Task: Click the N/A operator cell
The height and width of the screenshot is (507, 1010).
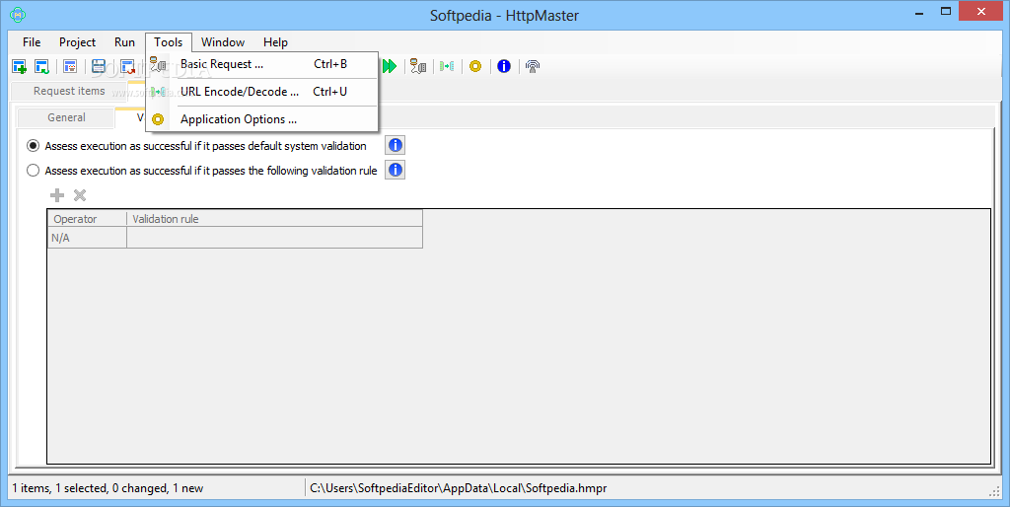Action: (87, 238)
